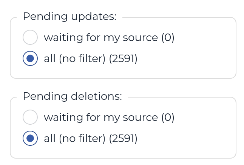The height and width of the screenshot is (165, 244).
Task: Select 'all (no filter)' under Pending updates
Action: click(30, 58)
